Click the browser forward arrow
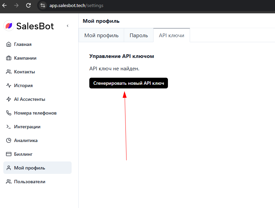Screen dimensions: 275x208 (16, 5)
